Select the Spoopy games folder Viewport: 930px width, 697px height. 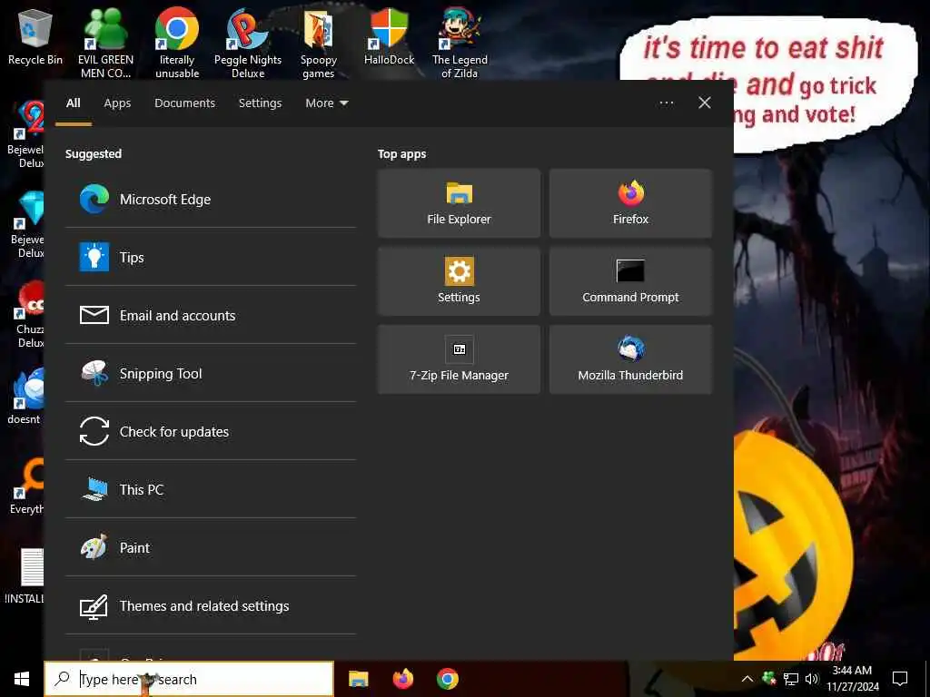319,43
